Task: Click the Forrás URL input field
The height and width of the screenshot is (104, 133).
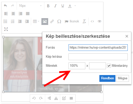Action: click(x=98, y=48)
